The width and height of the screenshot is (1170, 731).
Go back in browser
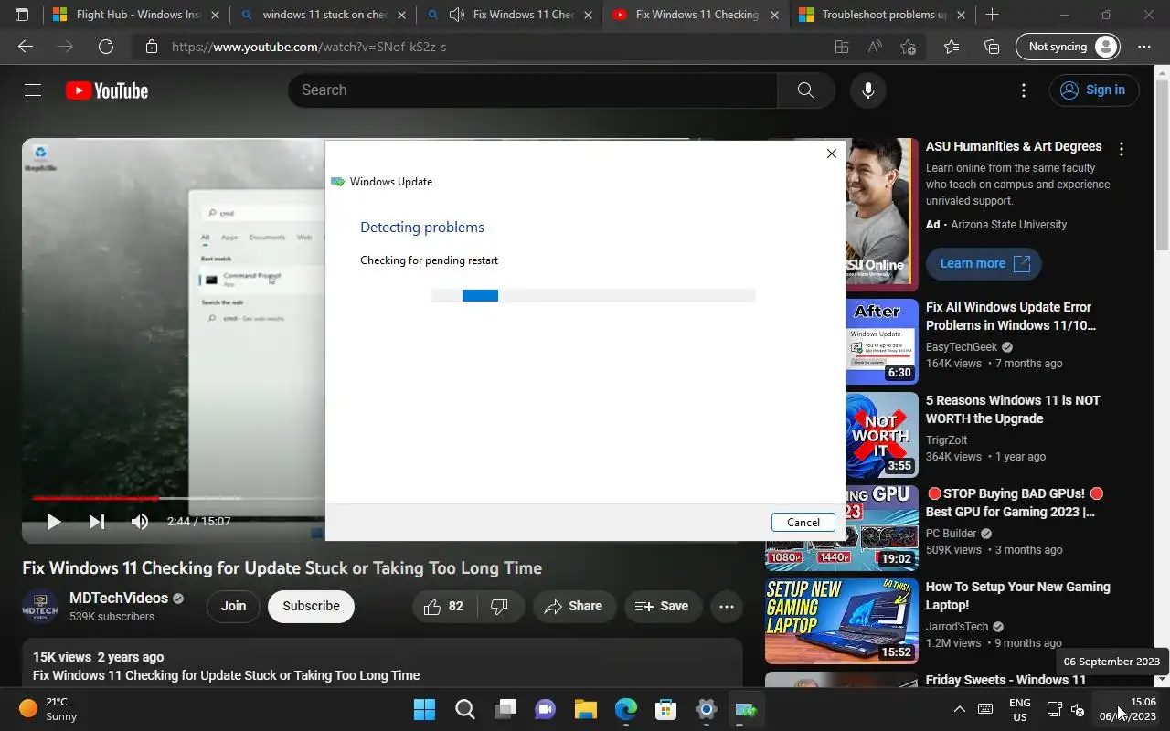26,47
